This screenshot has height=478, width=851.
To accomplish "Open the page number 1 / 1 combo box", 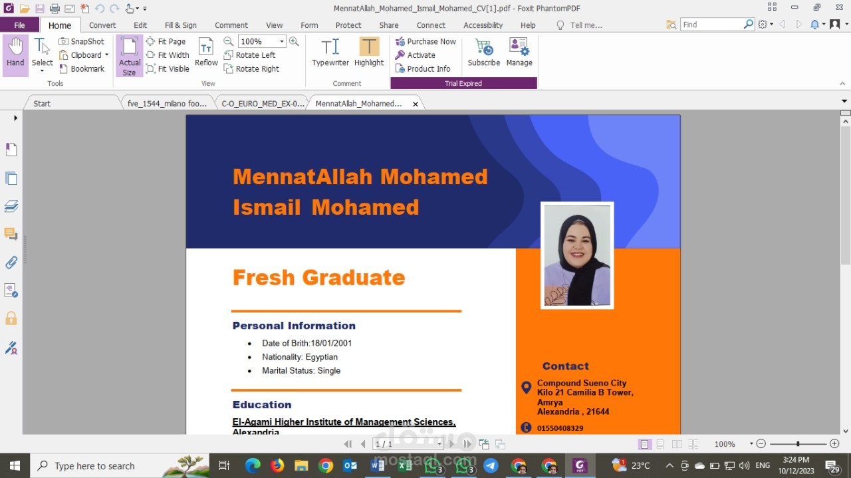I will pos(408,444).
